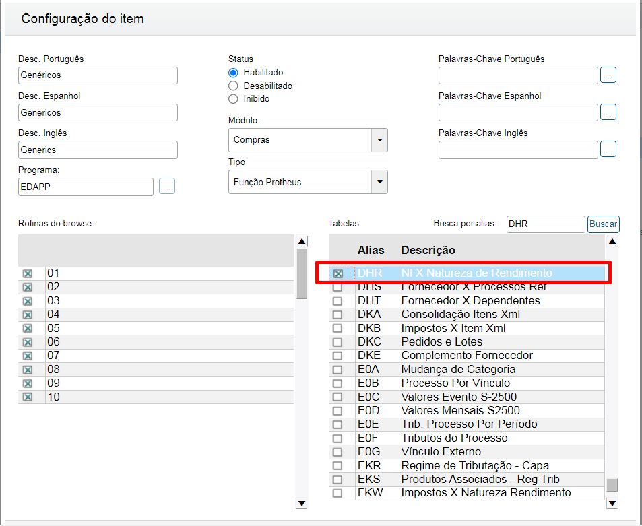
Task: Click the Busca por alias input field
Action: coord(545,224)
